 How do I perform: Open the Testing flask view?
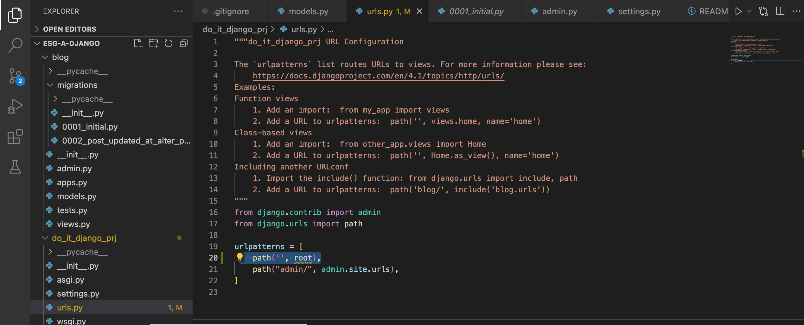[x=15, y=167]
